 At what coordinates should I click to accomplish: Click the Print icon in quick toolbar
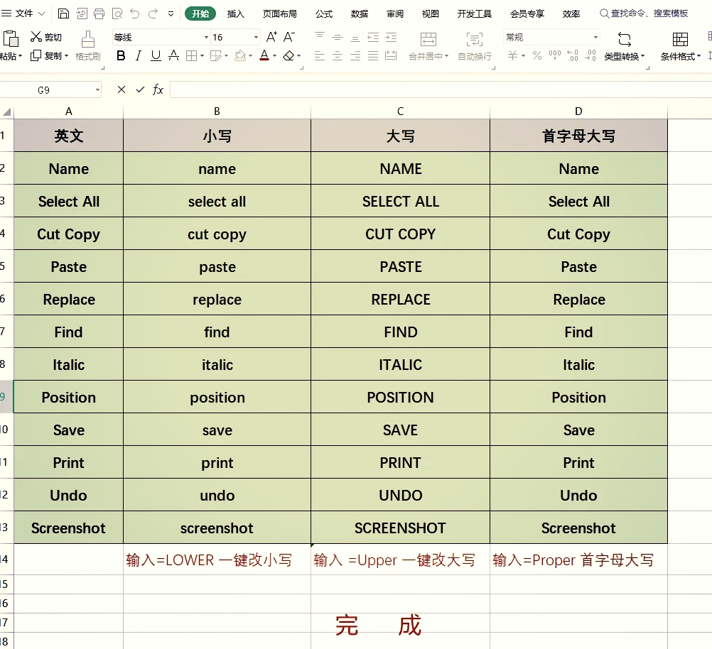tap(99, 13)
